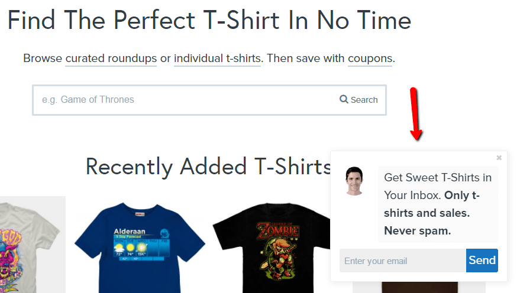The width and height of the screenshot is (520, 293).
Task: Submit email with the Send button
Action: click(x=482, y=261)
